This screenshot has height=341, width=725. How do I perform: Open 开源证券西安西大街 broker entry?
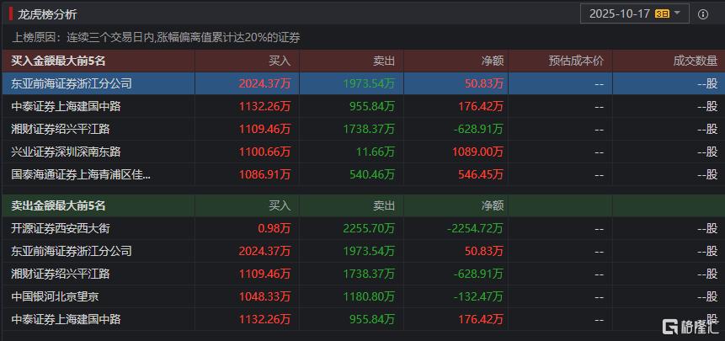point(60,228)
